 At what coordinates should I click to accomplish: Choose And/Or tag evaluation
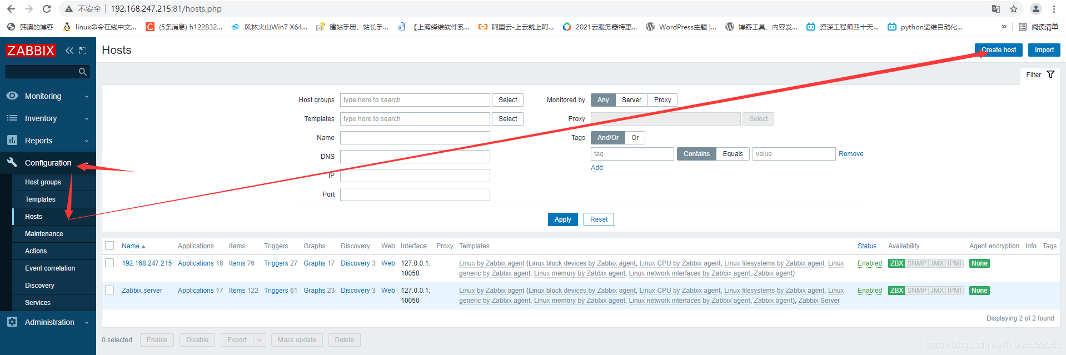[608, 138]
